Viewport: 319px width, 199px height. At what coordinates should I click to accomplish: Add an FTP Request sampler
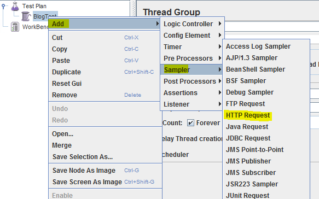[266, 104]
